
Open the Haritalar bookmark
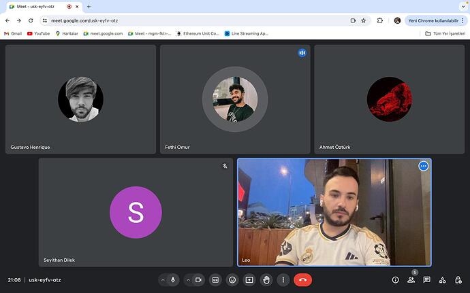(x=67, y=33)
